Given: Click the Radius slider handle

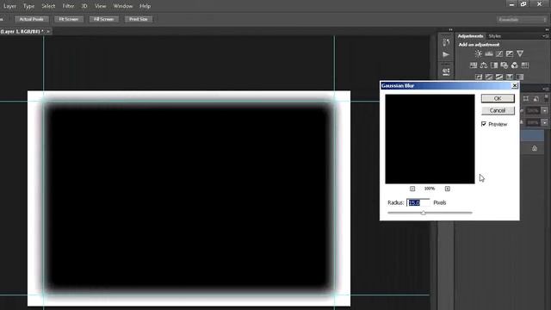Looking at the screenshot, I should pos(424,213).
